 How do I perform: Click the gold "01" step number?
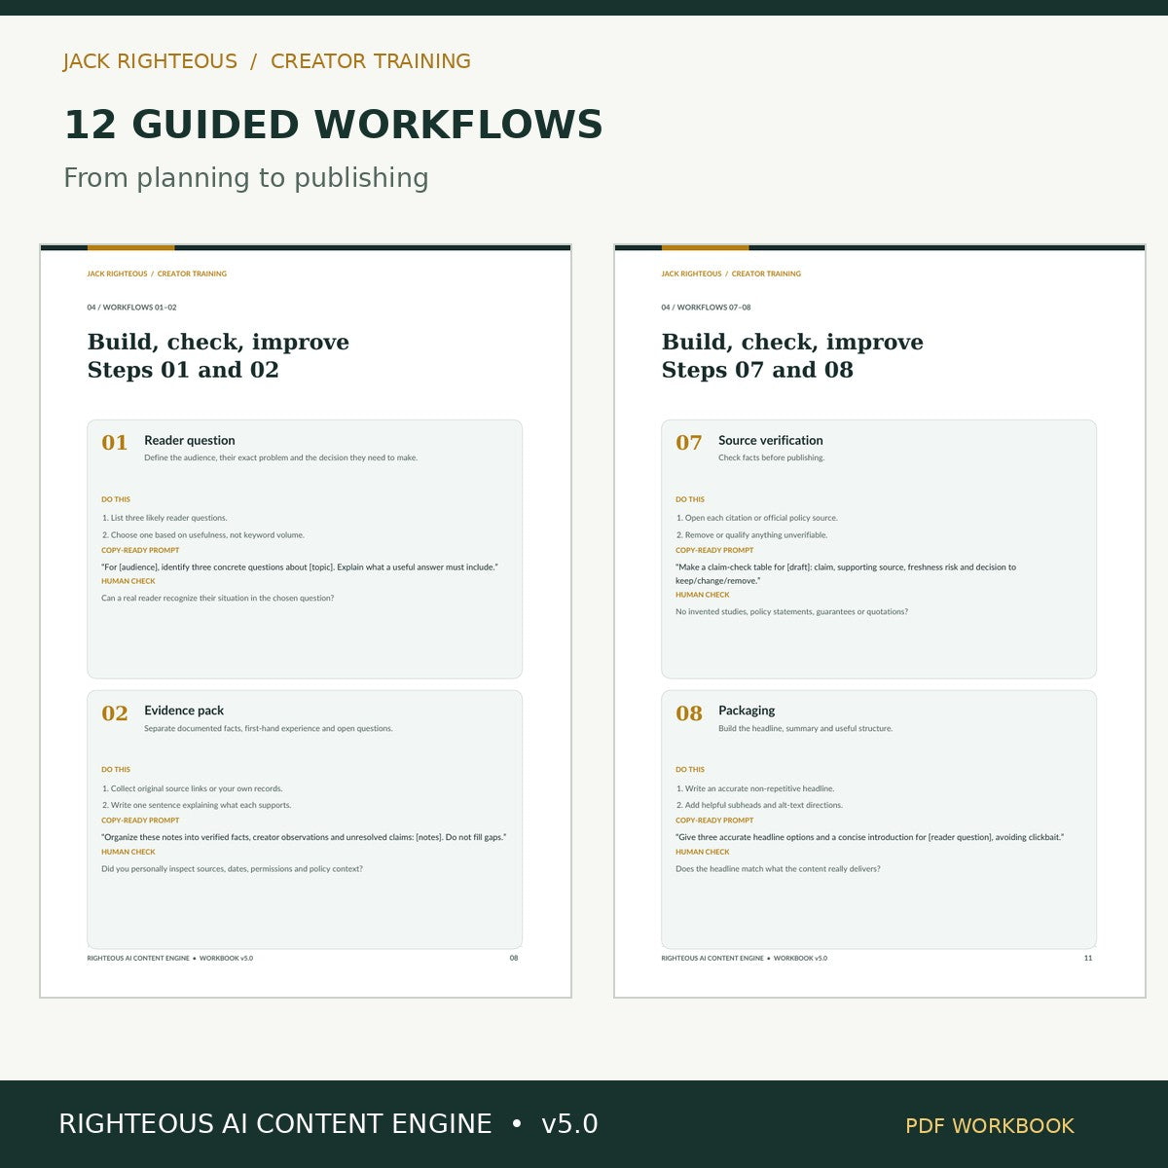tap(115, 443)
